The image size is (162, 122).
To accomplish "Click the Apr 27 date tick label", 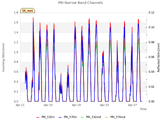I will (x=132, y=105).
